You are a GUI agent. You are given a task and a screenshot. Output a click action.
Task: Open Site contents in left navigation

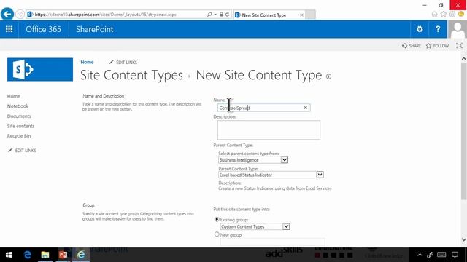20,126
